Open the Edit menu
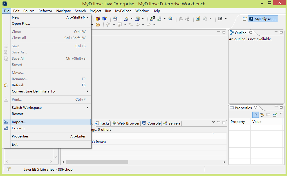Viewport: 287px width, 176px height. (x=16, y=11)
